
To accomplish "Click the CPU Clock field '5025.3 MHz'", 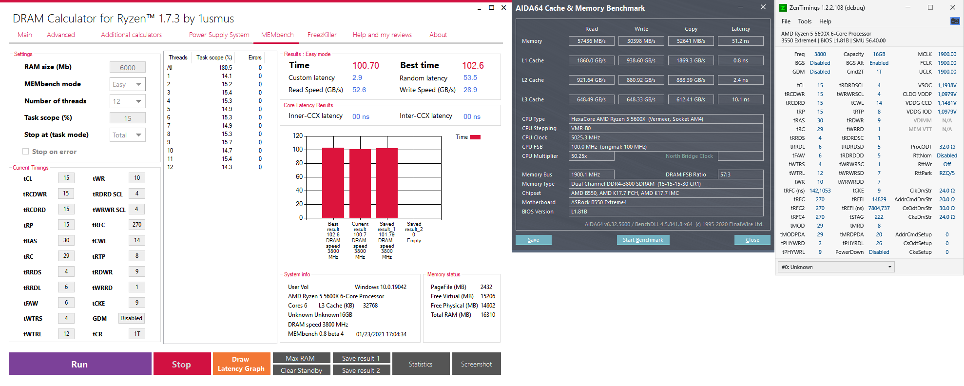I will [666, 137].
